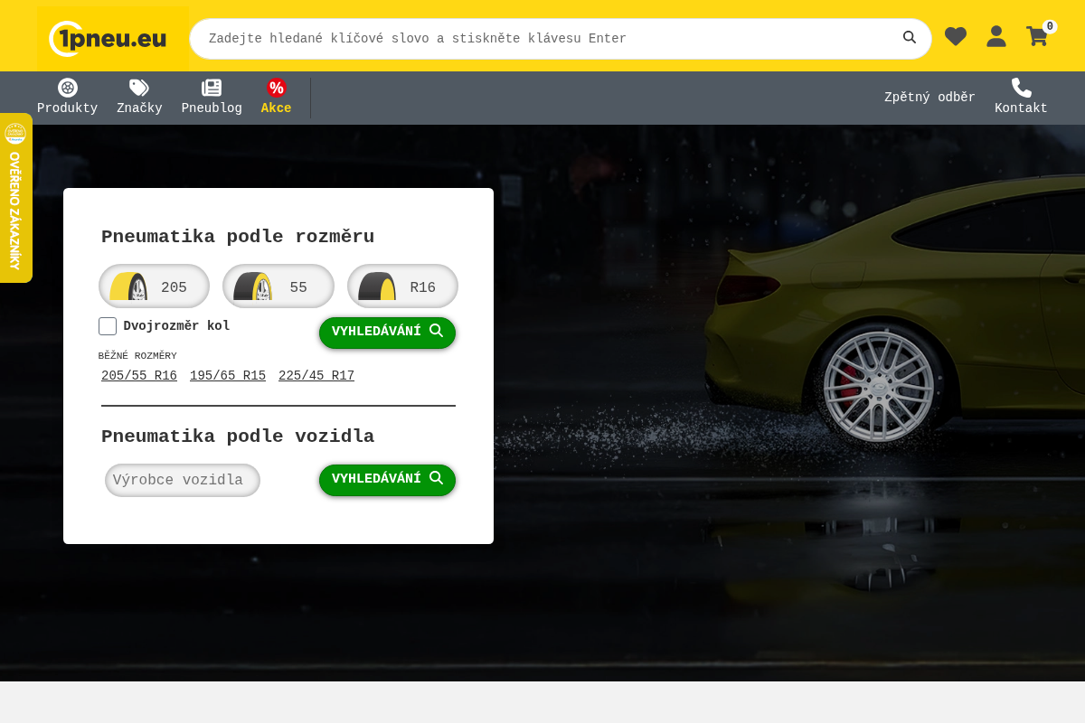Open the Kontakt phone page
The height and width of the screenshot is (723, 1085).
tap(1021, 98)
